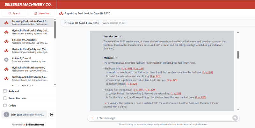Open the Archived section

28,91
